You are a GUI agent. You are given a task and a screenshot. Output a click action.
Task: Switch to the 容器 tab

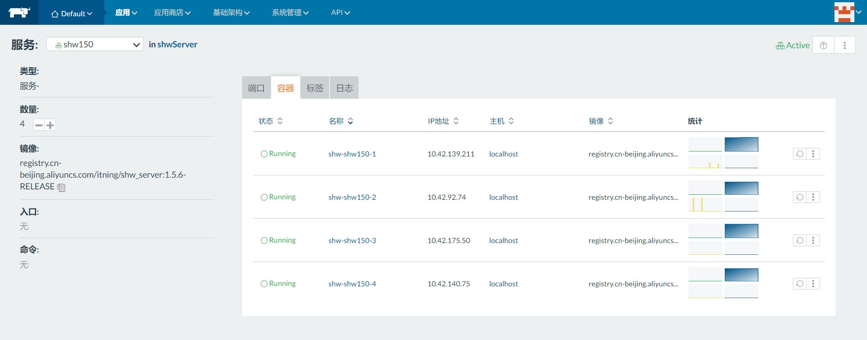click(x=285, y=88)
